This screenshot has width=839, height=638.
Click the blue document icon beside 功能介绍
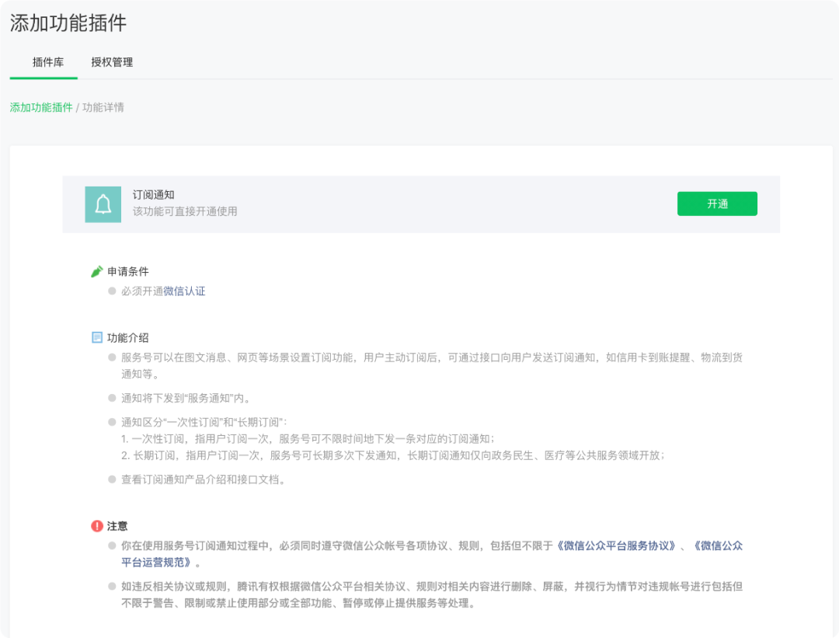click(97, 337)
